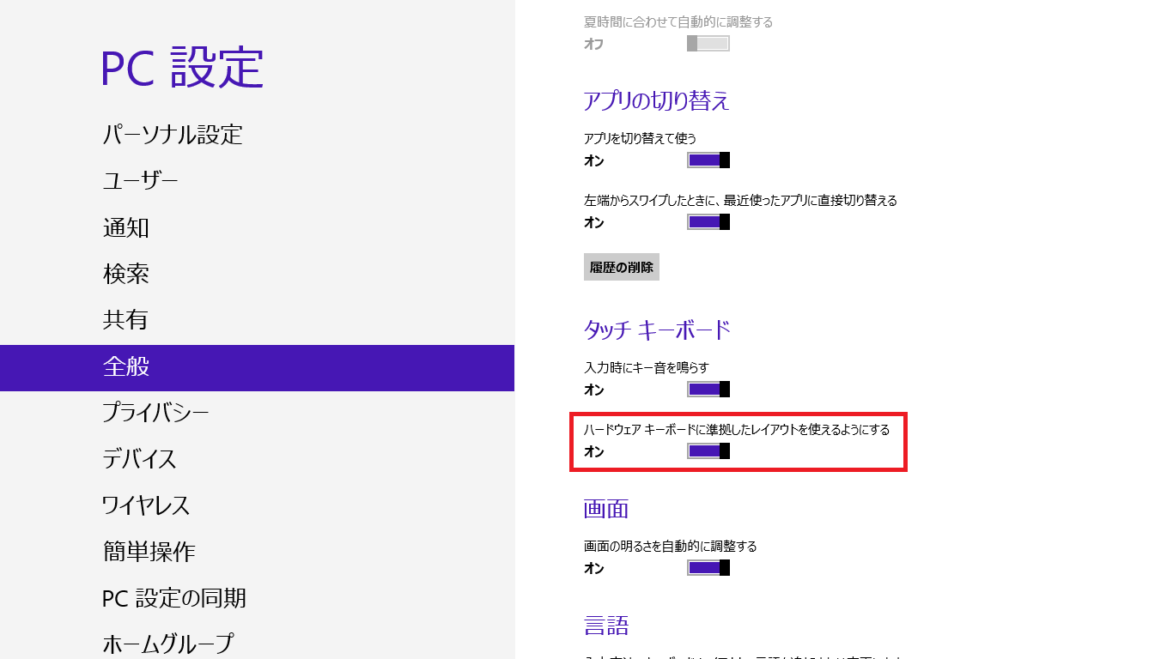1173x659 pixels.
Task: Toggle the 左端からスワイプ app switching option
Action: click(708, 222)
